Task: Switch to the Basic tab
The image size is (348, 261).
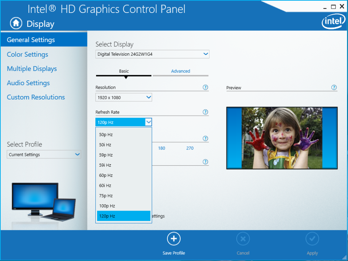Action: pyautogui.click(x=124, y=72)
